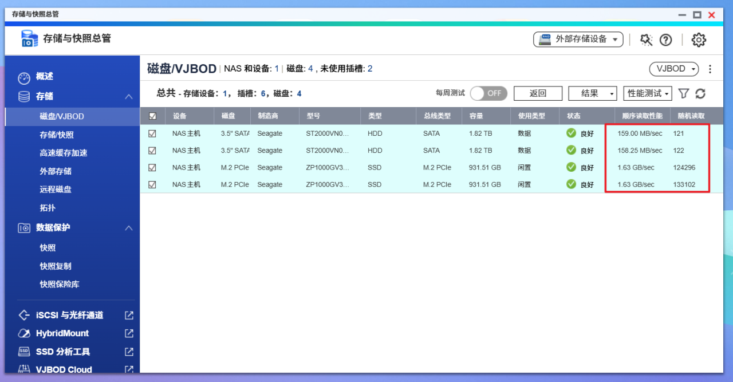
Task: Open iSCSI 与光纤通道 via external link icon
Action: [128, 314]
